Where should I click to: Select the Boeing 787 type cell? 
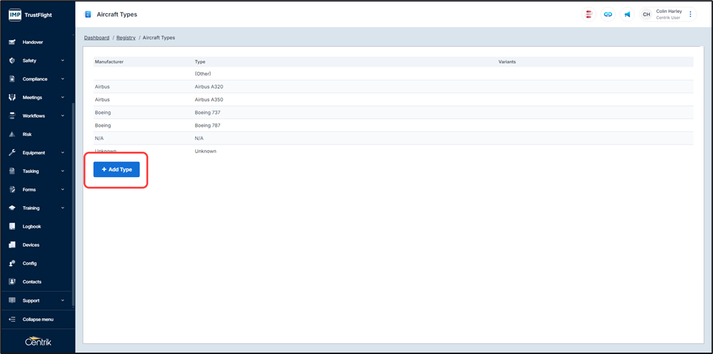207,125
